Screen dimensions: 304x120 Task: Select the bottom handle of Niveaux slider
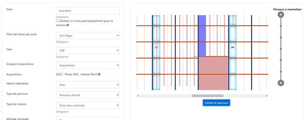281,83
